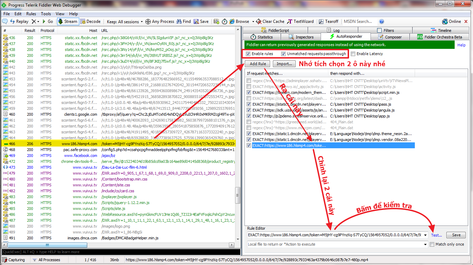473x265 pixels.
Task: Open the Fiddler Orchestra Beta tab
Action: pyautogui.click(x=440, y=37)
